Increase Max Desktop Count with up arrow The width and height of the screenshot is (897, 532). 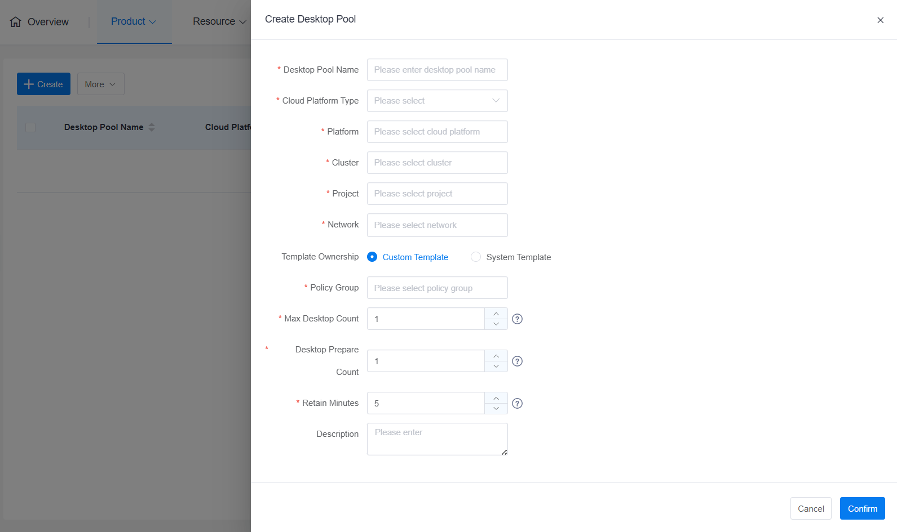(496, 314)
